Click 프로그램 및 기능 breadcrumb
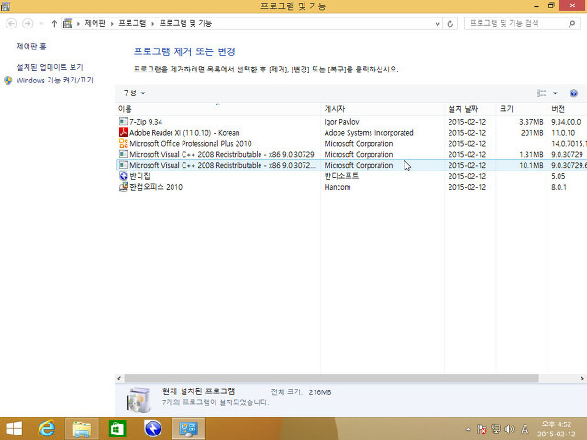Image resolution: width=587 pixels, height=440 pixels. 185,23
